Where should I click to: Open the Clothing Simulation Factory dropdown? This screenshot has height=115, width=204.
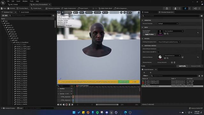169,42
